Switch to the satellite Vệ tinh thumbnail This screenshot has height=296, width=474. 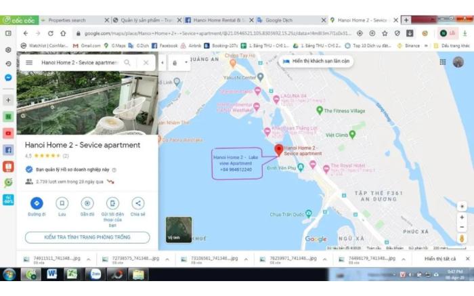pos(179,230)
